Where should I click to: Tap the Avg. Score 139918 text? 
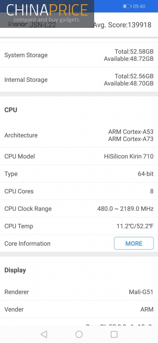click(x=122, y=25)
